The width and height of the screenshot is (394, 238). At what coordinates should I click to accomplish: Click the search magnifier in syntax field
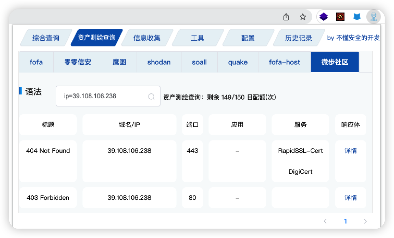tap(151, 97)
